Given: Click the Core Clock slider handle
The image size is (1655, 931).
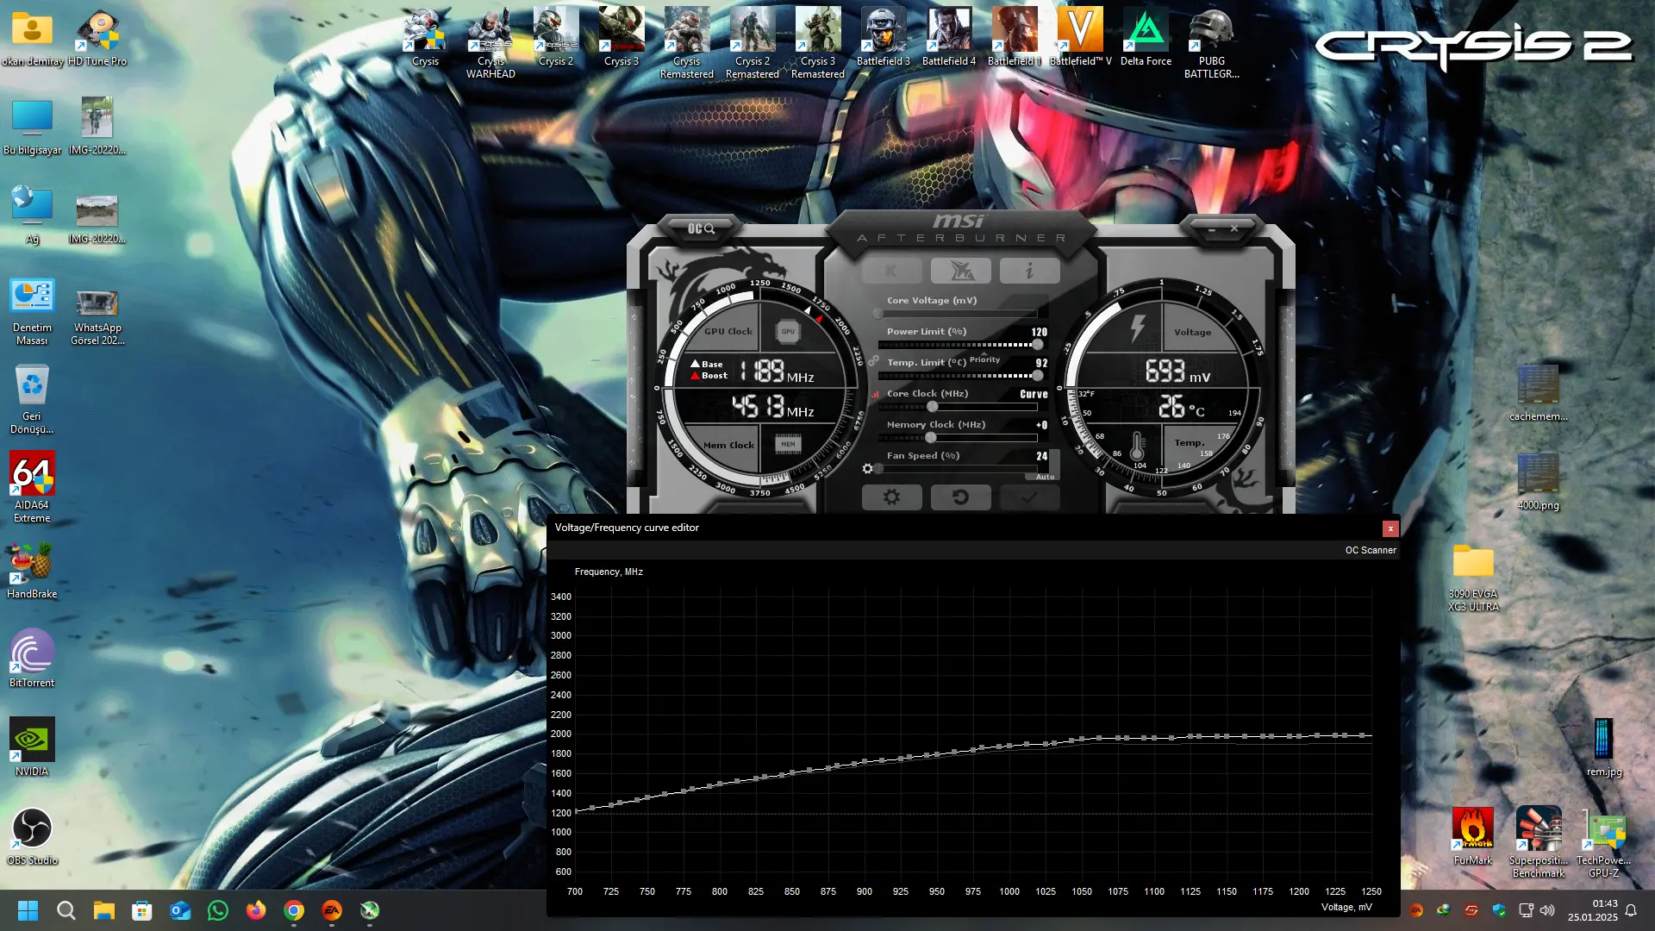Looking at the screenshot, I should (x=932, y=407).
